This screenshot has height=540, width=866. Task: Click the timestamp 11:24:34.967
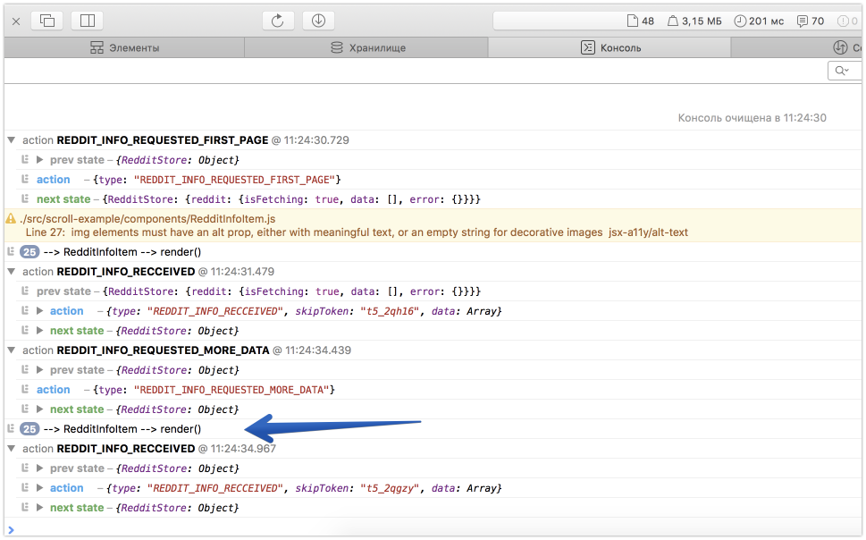pos(243,449)
